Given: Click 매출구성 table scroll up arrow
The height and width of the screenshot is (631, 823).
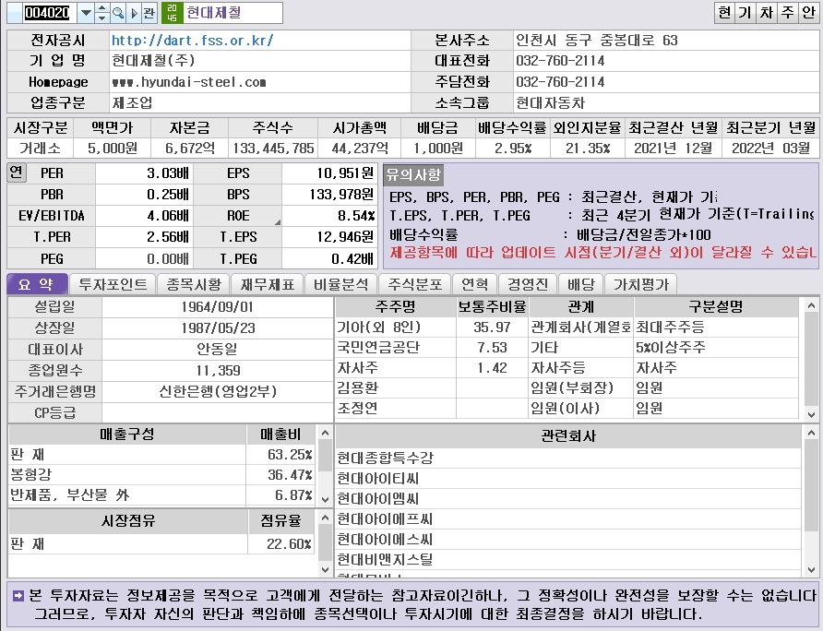Looking at the screenshot, I should pos(325,433).
